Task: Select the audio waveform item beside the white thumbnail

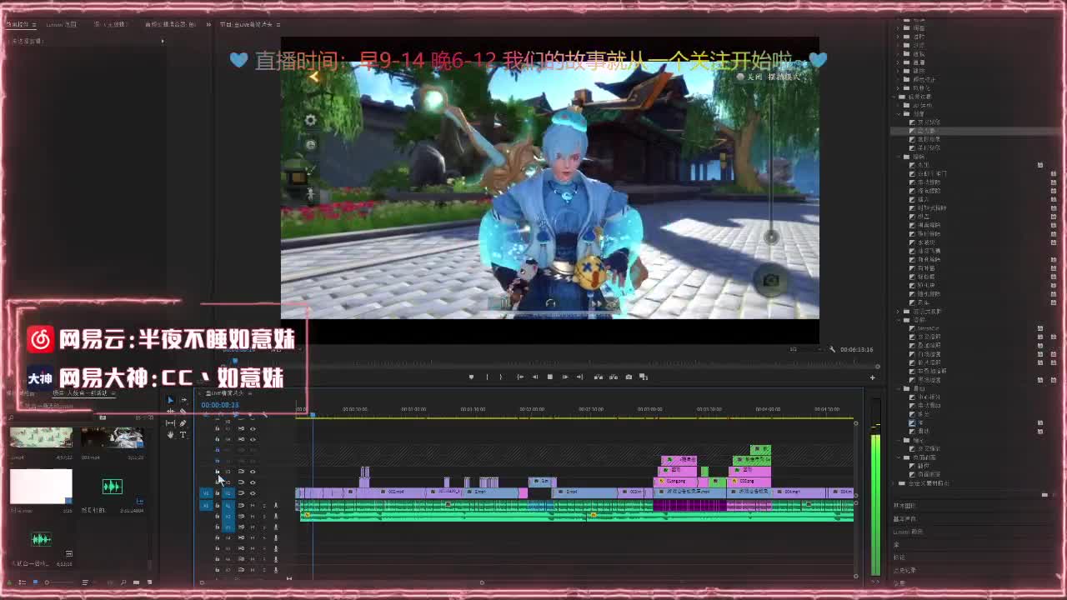Action: pos(112,487)
